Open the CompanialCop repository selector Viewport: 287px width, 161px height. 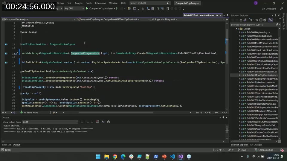pyautogui.click(x=265, y=150)
